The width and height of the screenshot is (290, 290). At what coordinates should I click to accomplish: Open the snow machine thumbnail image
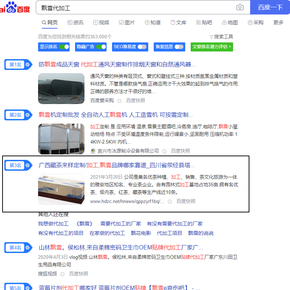(61, 139)
